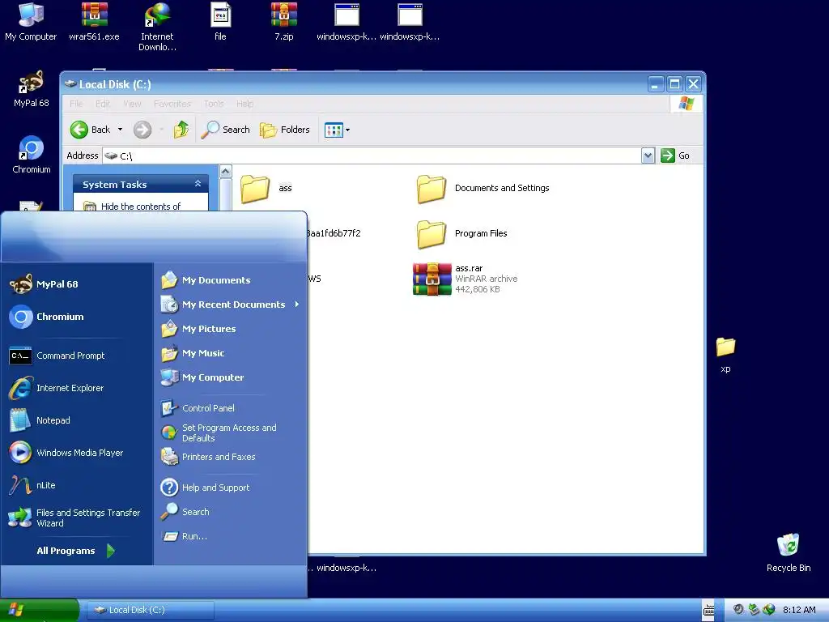This screenshot has width=829, height=622.
Task: Open nLite from the Start menu
Action: (32, 485)
